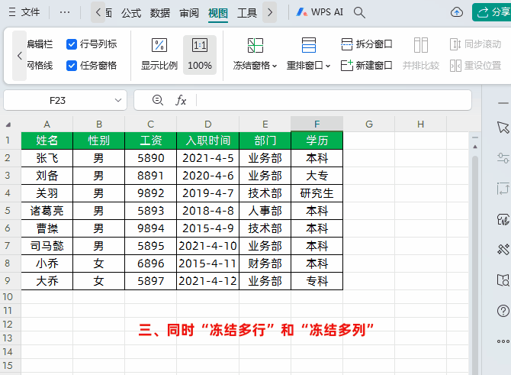
Task: Select the 视图 tab
Action: [x=218, y=13]
